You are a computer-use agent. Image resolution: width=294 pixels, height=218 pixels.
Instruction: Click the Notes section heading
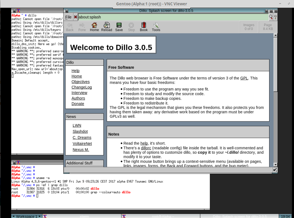pos(114,134)
